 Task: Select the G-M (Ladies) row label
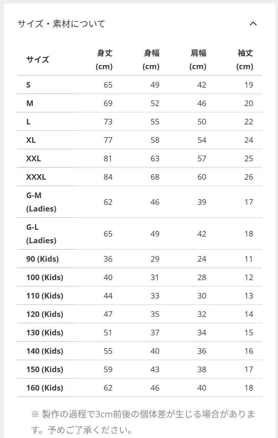point(41,202)
